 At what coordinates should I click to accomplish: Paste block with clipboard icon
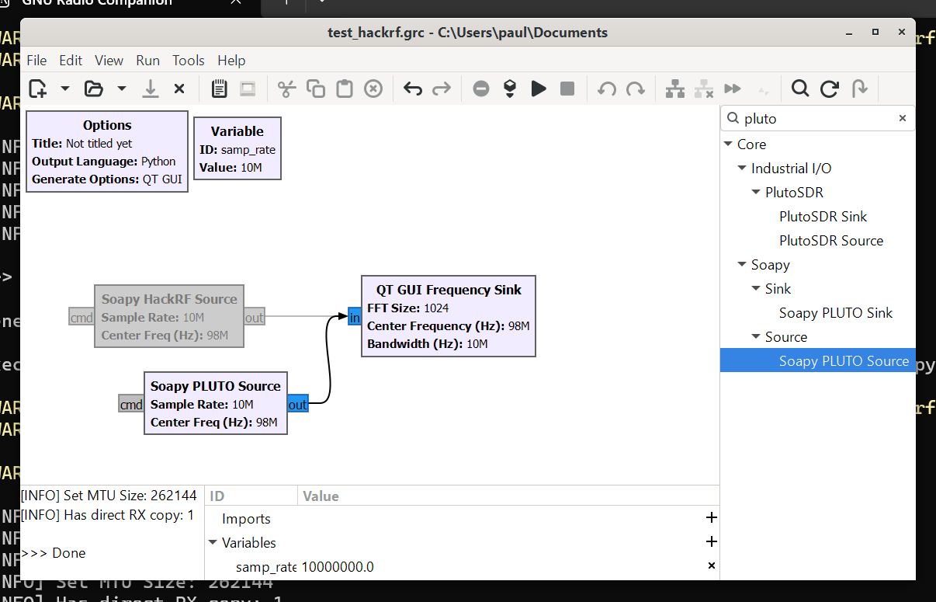(345, 89)
